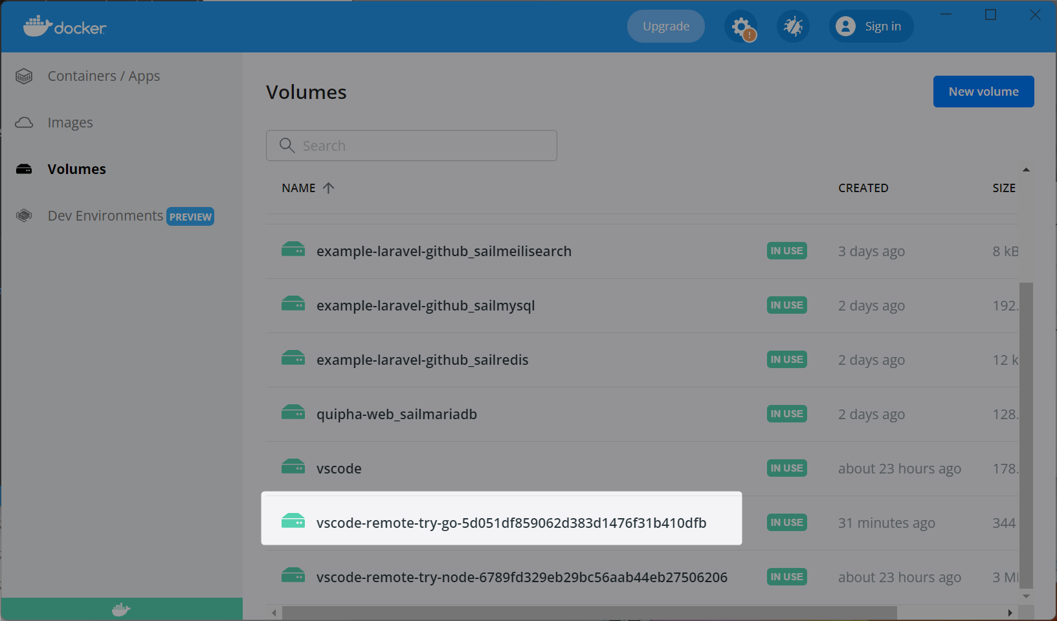Open volume vscode-remote-try-go-5d051df859062d383d1476f31b410dfb
Screen dimensions: 1057x621
tap(511, 523)
